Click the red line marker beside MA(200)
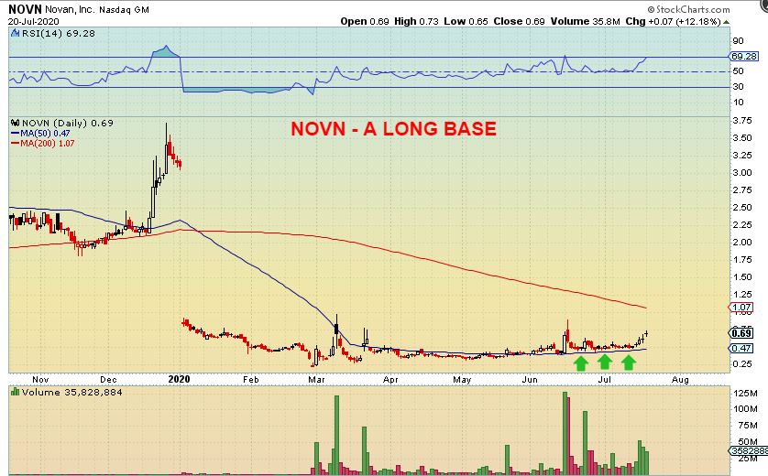768x476 pixels. (15, 144)
